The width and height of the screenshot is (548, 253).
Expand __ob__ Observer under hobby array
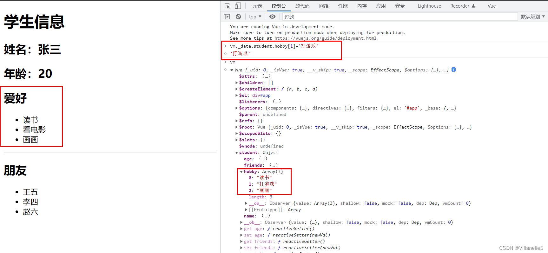click(246, 203)
